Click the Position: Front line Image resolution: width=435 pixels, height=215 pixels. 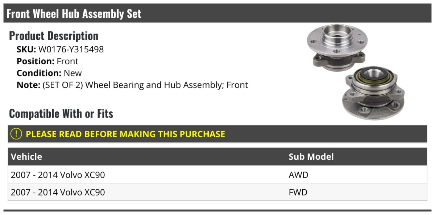click(x=47, y=61)
